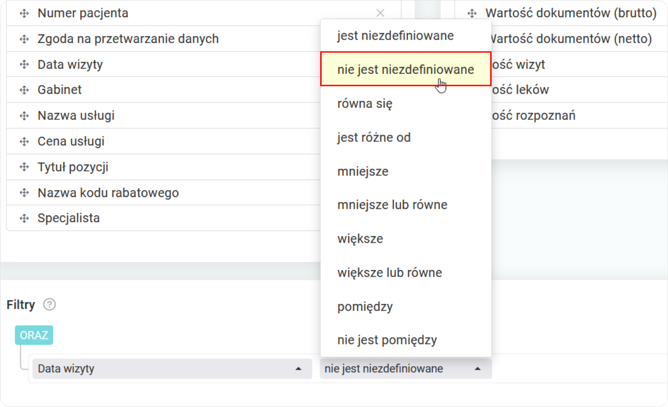Click the 'Specjalista' field row
This screenshot has height=407, width=668.
[x=163, y=218]
